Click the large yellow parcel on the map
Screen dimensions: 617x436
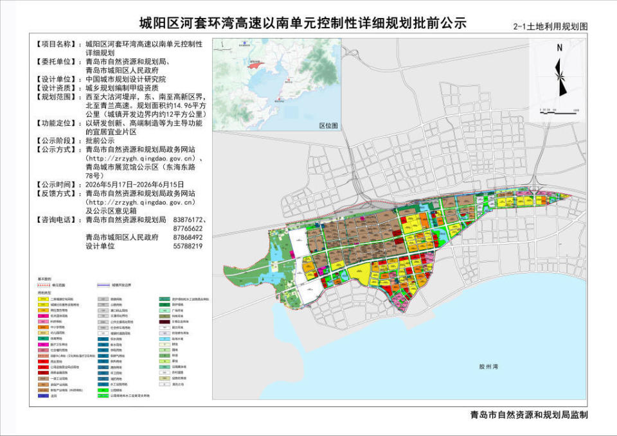[359, 274]
